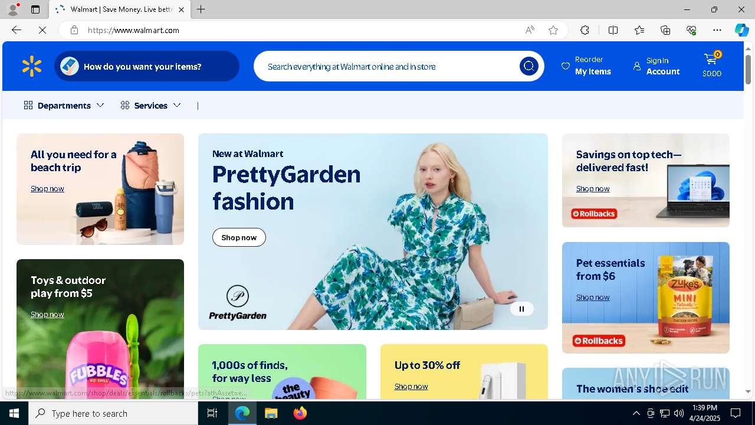Click the Rollbacks badge on pet card
This screenshot has width=755, height=425.
click(599, 341)
